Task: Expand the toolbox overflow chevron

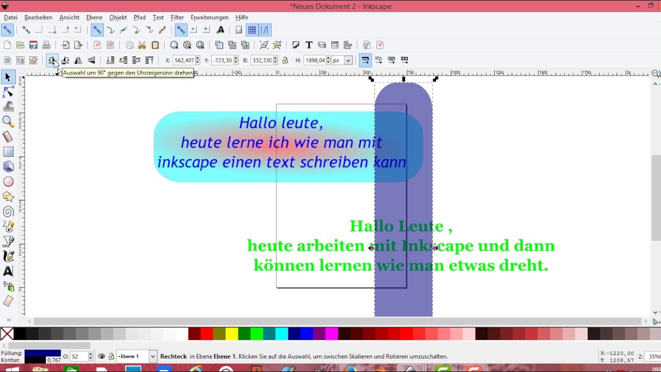Action: tap(8, 320)
